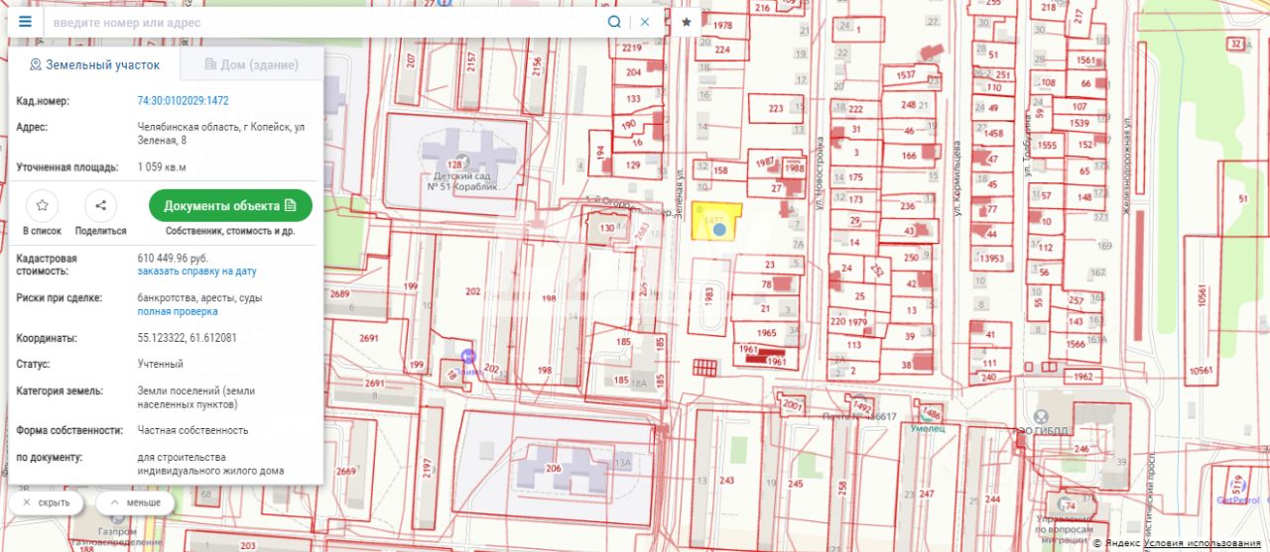Focus the address search input field
The image size is (1270, 552).
(x=325, y=22)
